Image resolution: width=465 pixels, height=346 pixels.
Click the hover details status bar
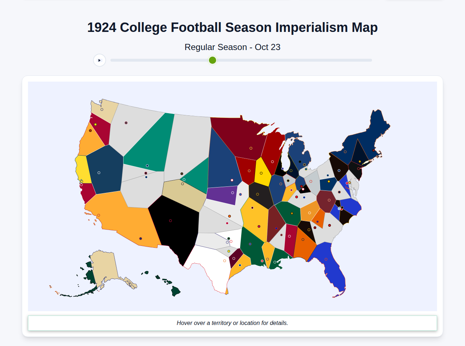232,323
